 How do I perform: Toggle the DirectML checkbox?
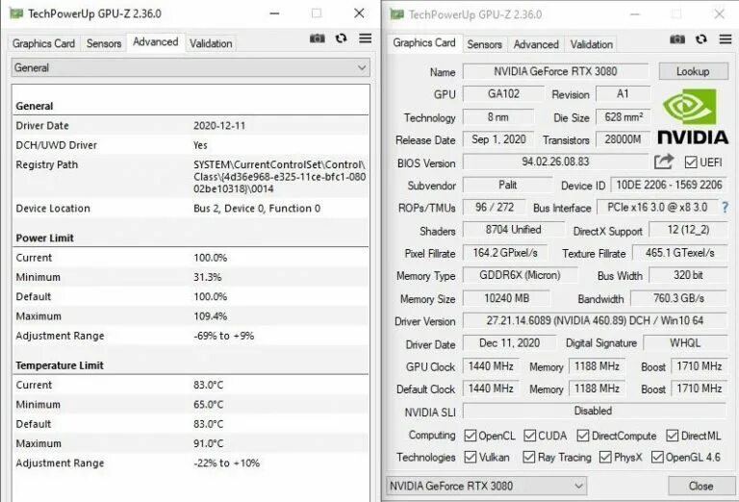point(673,436)
